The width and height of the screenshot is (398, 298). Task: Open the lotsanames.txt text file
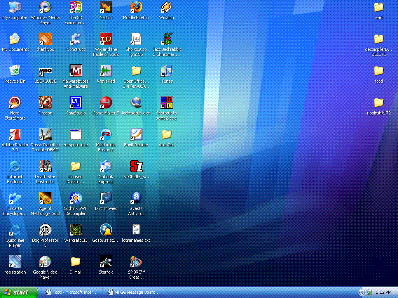coord(136,230)
